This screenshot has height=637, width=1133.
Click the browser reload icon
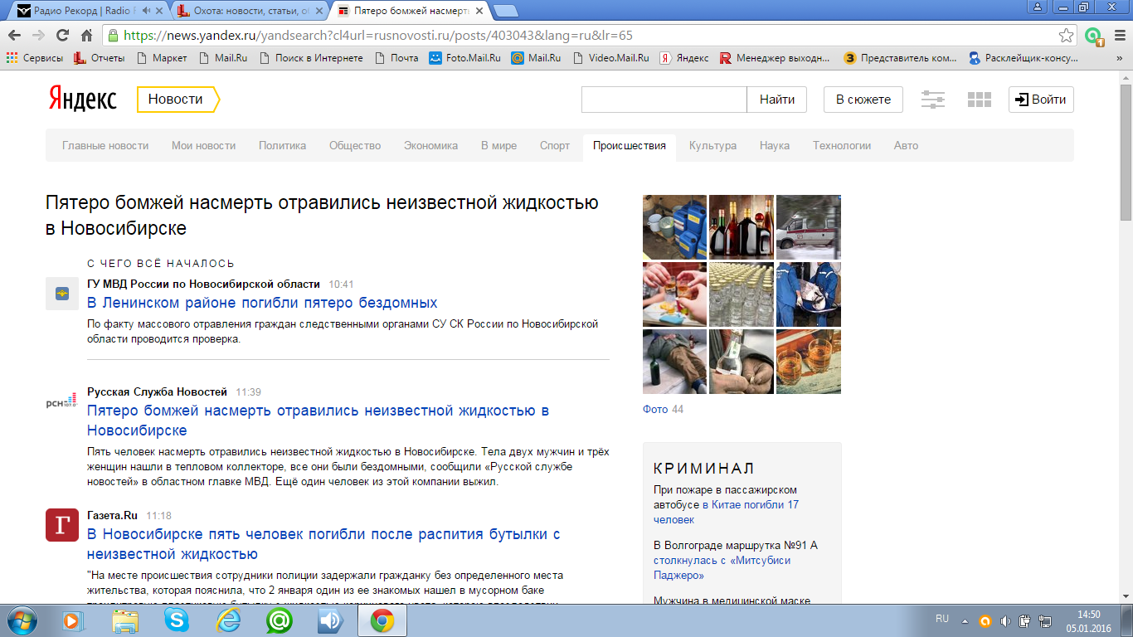point(62,36)
